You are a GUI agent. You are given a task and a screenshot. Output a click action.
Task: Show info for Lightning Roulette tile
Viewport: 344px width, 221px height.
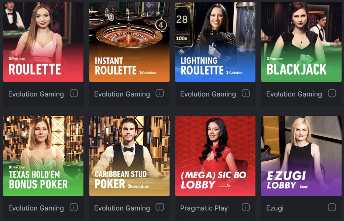coord(246,93)
